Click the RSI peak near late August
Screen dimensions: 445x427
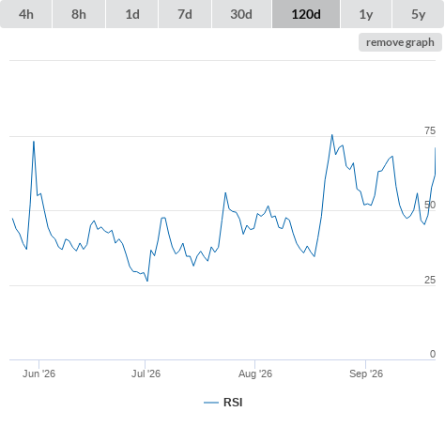[x=332, y=135]
